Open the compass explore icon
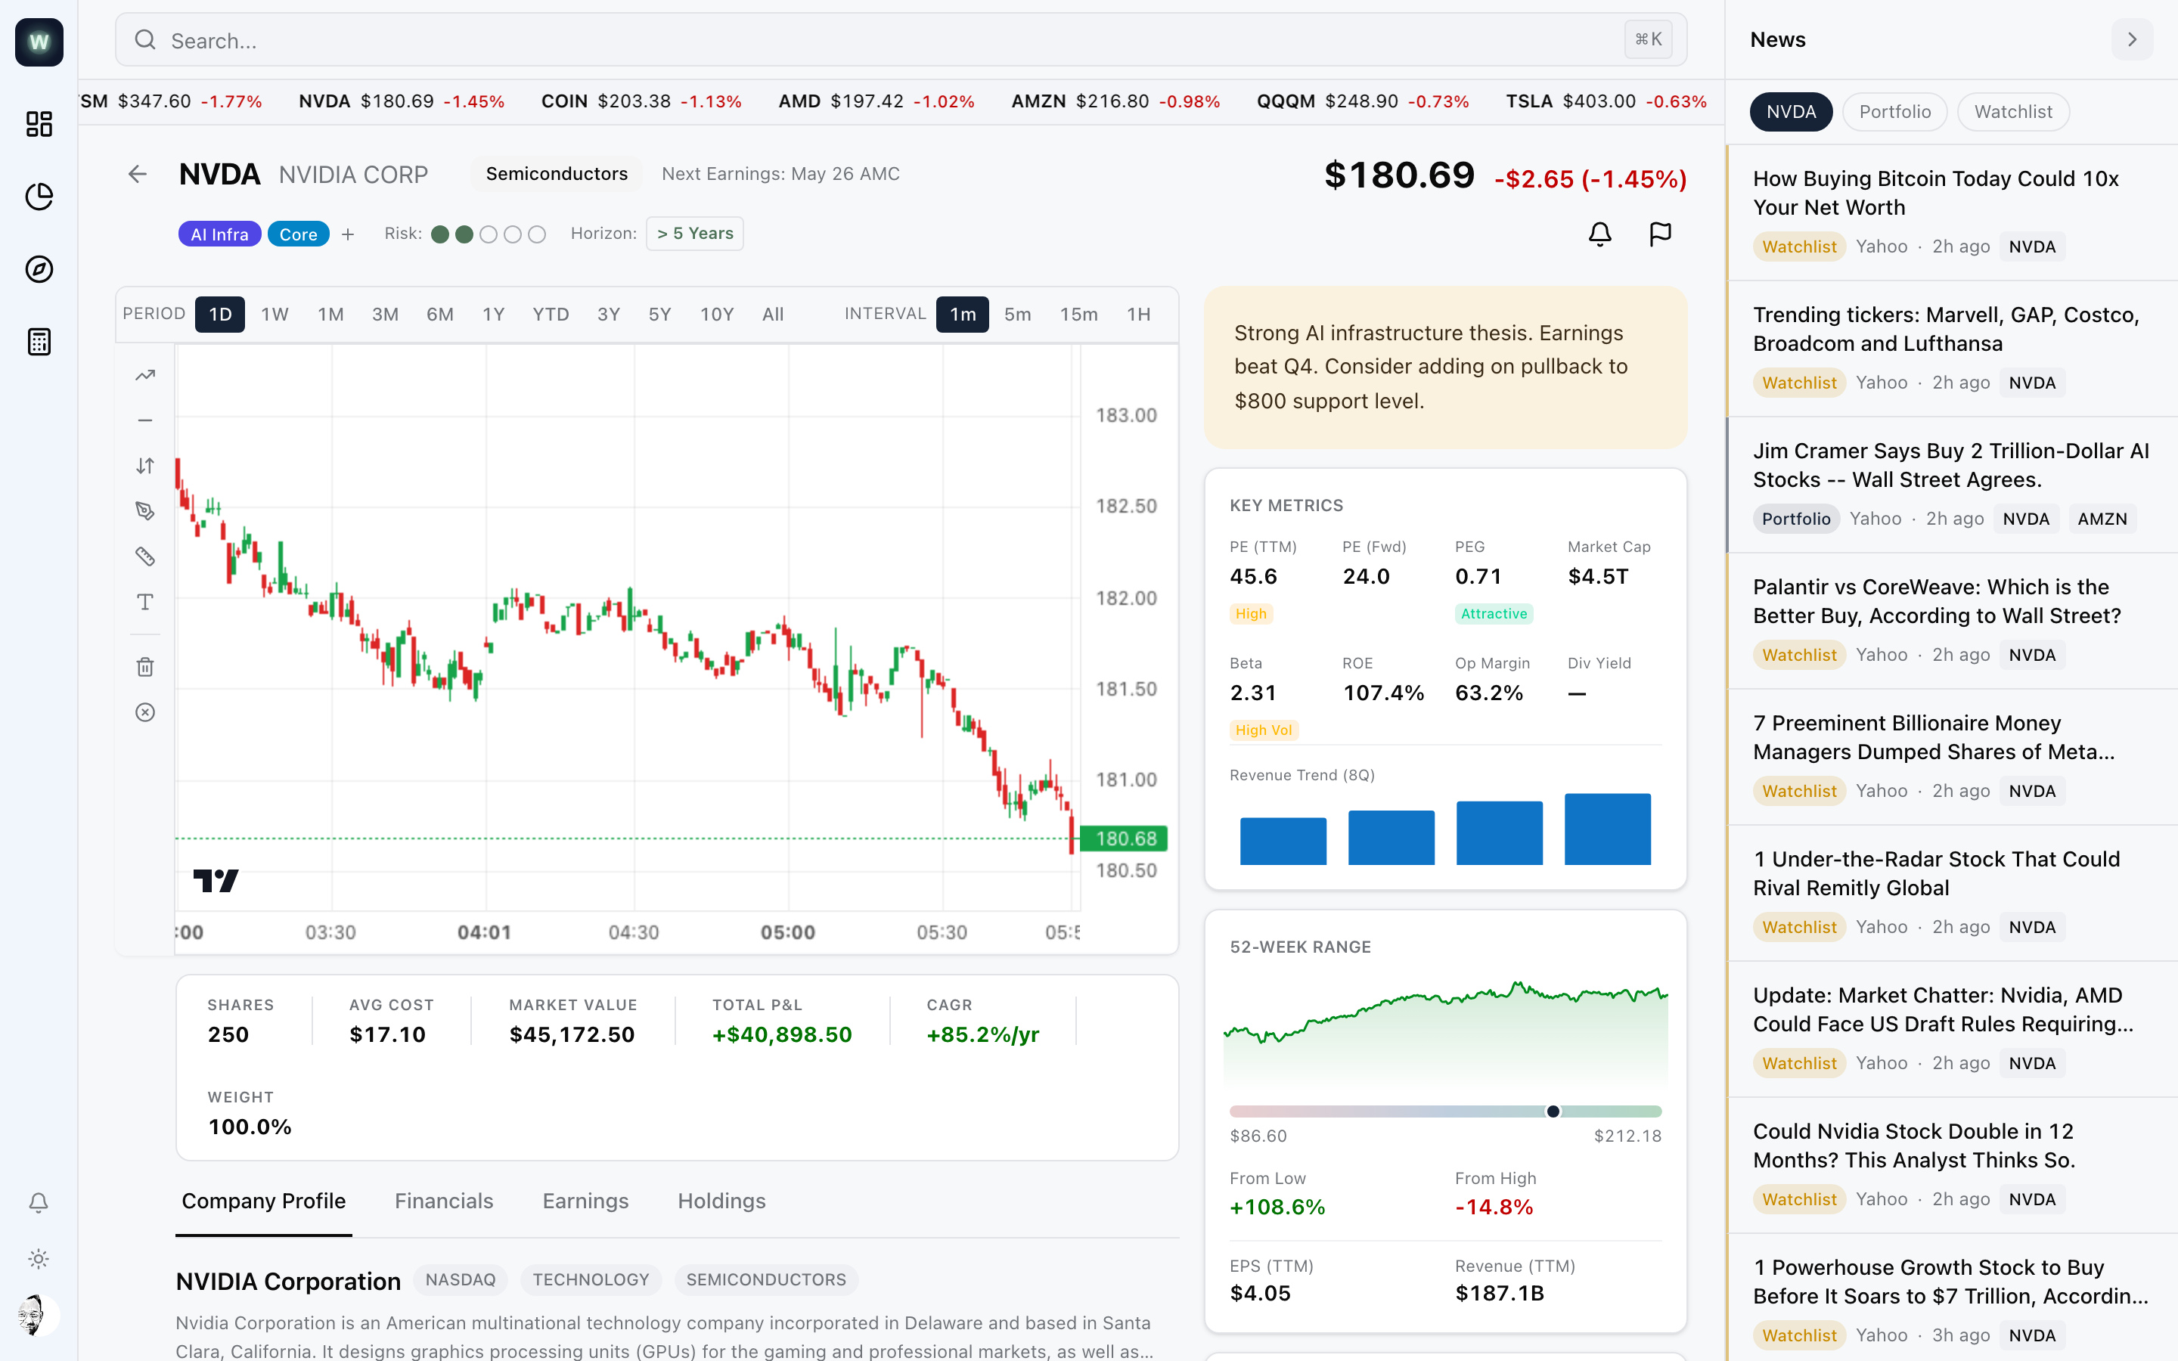 tap(39, 269)
